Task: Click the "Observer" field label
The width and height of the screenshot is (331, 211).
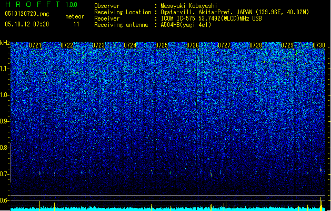Action: [x=107, y=6]
